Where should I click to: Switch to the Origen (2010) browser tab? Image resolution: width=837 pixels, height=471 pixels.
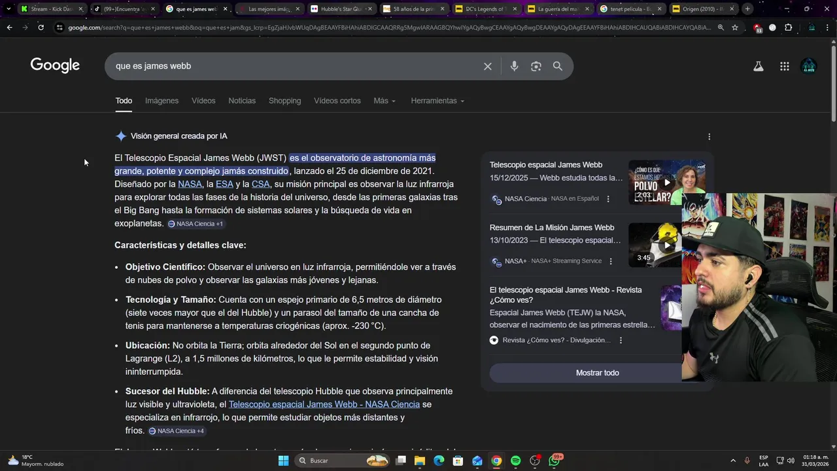click(x=703, y=9)
